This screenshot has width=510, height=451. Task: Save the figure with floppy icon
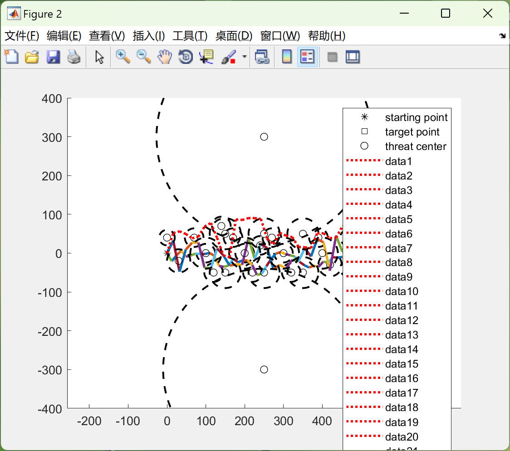pos(53,57)
